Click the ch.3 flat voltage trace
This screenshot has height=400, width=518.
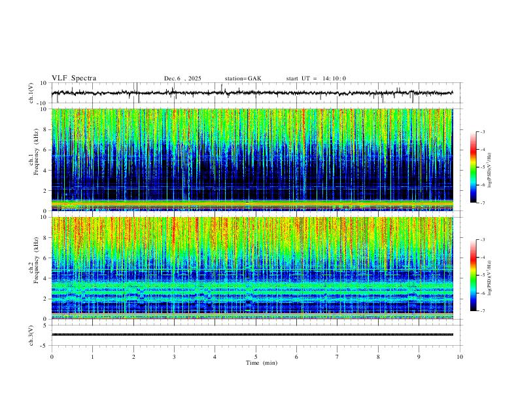[x=252, y=335]
